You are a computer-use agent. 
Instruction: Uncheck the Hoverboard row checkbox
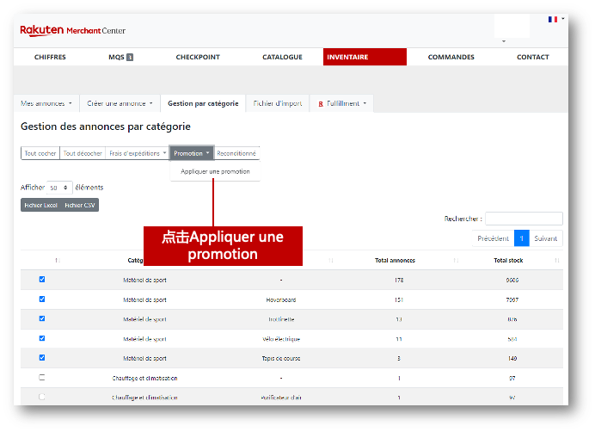point(42,299)
